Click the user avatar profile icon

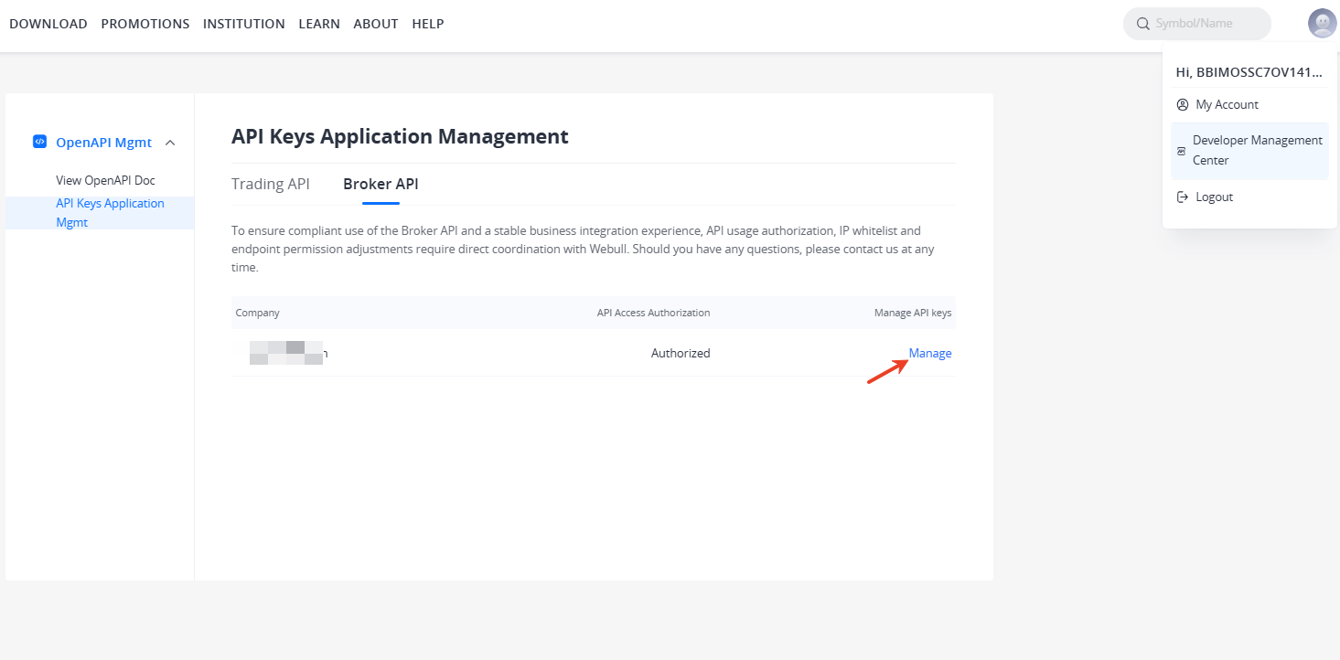pyautogui.click(x=1322, y=23)
